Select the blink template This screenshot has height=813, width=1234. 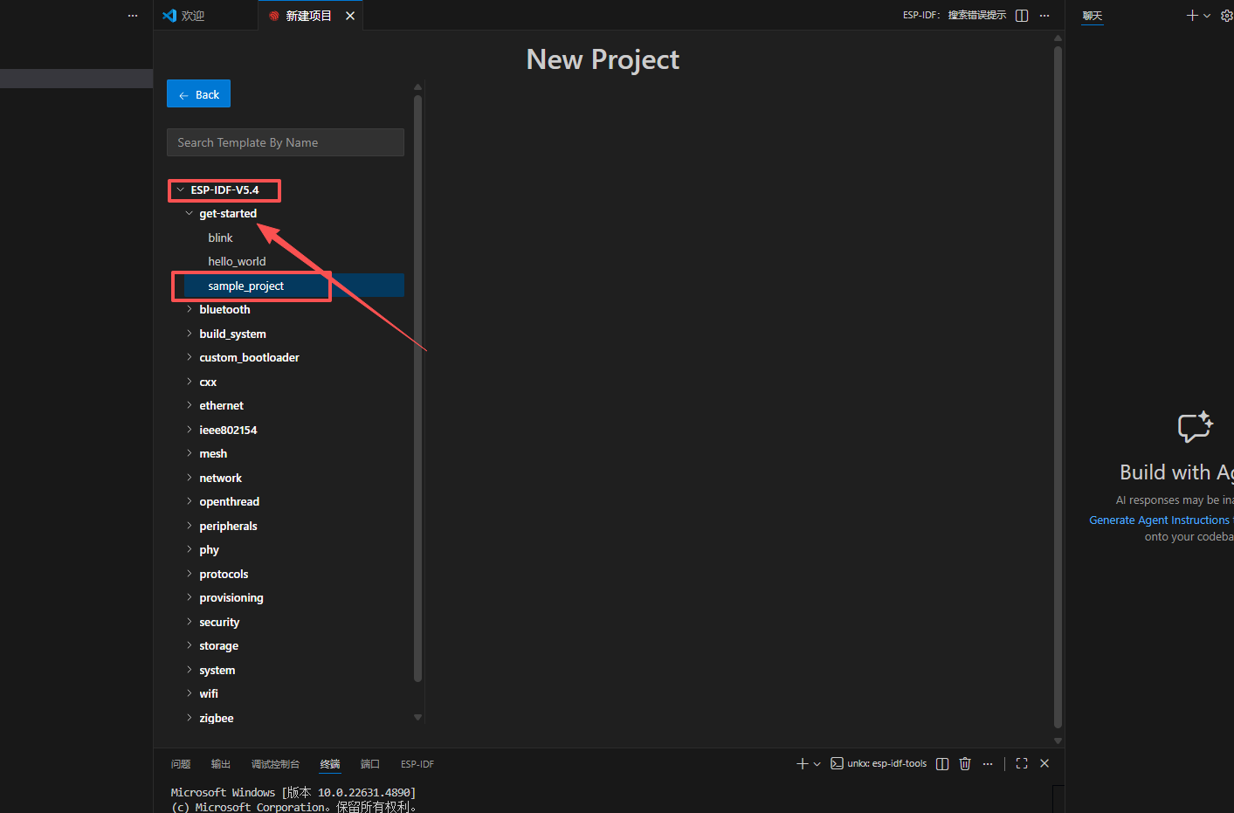pos(220,238)
